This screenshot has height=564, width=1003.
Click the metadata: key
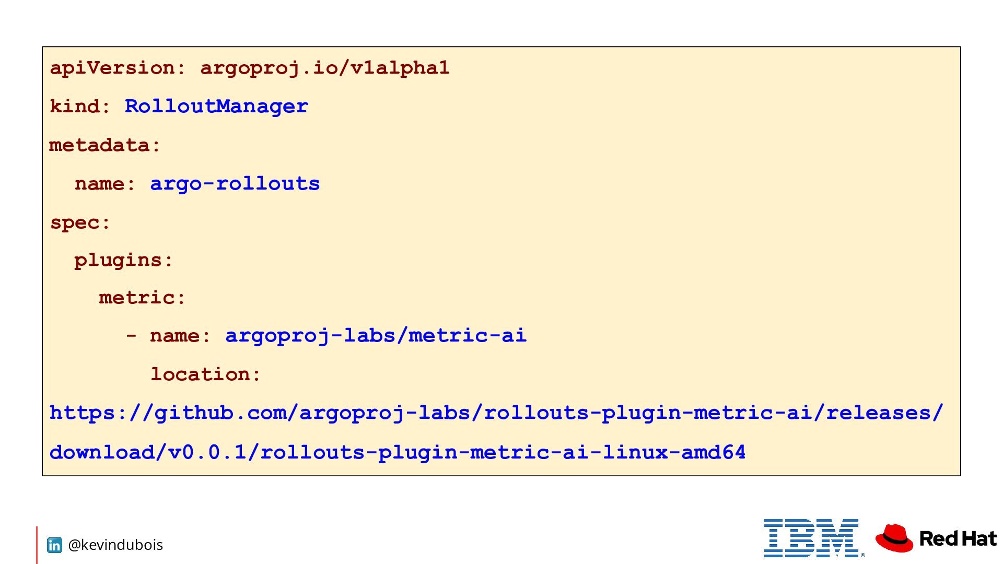(105, 145)
